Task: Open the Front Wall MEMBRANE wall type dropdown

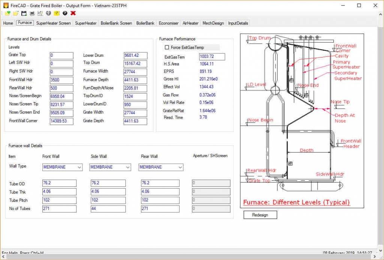Action: pos(79,167)
